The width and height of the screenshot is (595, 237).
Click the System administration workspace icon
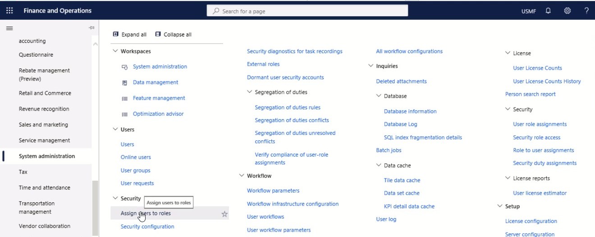pyautogui.click(x=125, y=67)
